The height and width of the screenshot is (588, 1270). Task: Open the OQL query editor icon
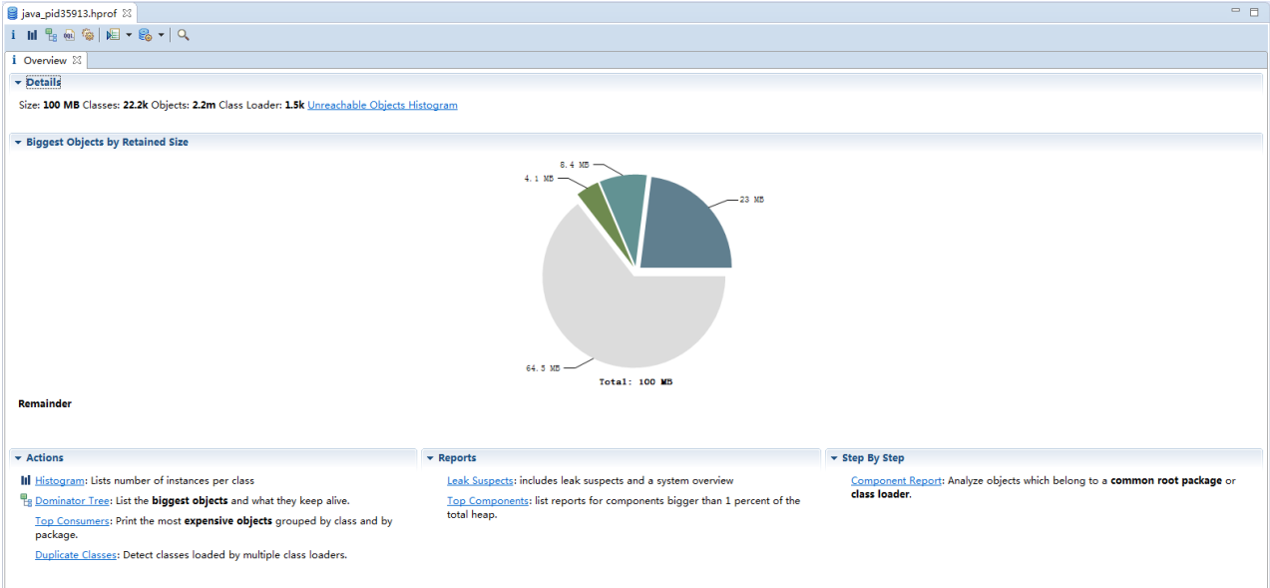point(69,35)
